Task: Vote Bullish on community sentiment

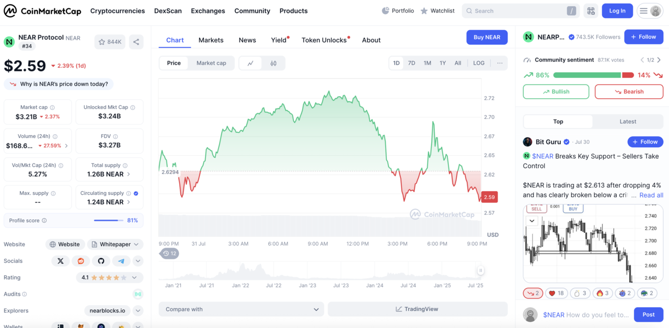Action: click(x=556, y=91)
